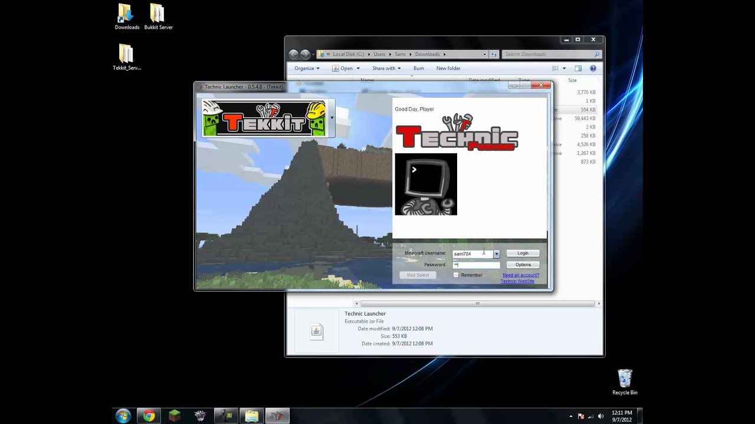Screen dimensions: 755x424
Task: Focus the Minecraft Username field
Action: pos(472,254)
